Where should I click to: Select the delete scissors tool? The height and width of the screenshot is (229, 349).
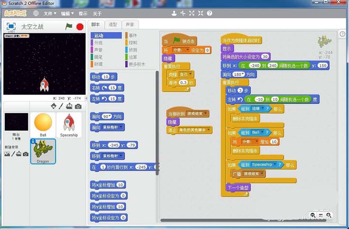coord(183,14)
